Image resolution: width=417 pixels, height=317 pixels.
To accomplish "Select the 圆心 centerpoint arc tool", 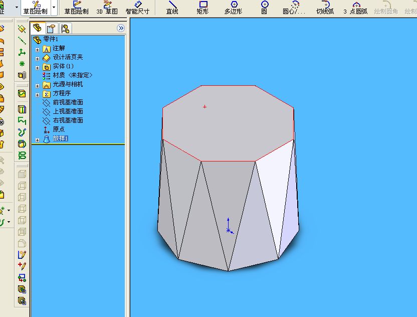I will point(294,8).
